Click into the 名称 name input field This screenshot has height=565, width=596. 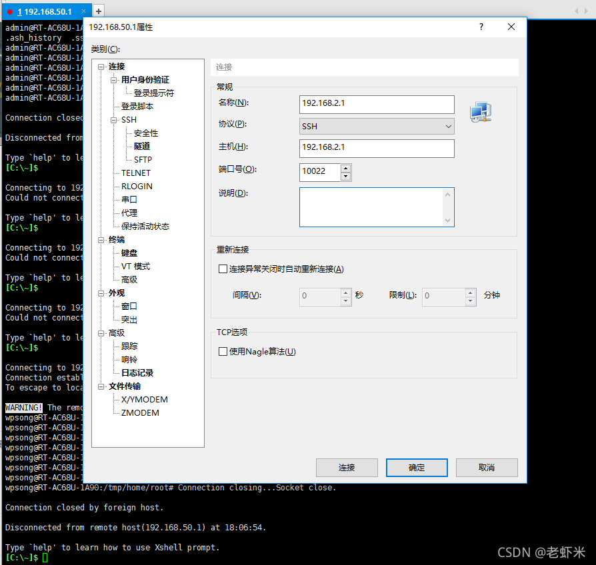pos(377,104)
